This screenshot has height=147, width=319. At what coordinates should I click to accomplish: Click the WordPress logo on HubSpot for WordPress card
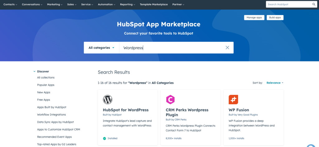click(107, 100)
